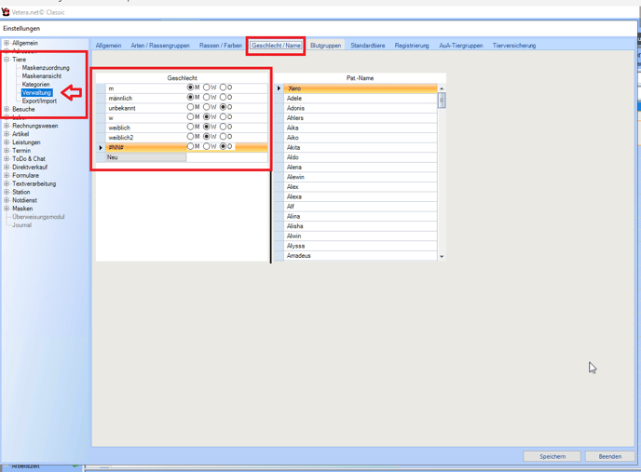Select the 'Adele' patient name row
Viewport: 641px width, 472px height.
tap(361, 98)
